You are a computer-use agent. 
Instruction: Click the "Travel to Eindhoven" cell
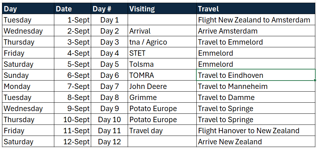coord(256,75)
